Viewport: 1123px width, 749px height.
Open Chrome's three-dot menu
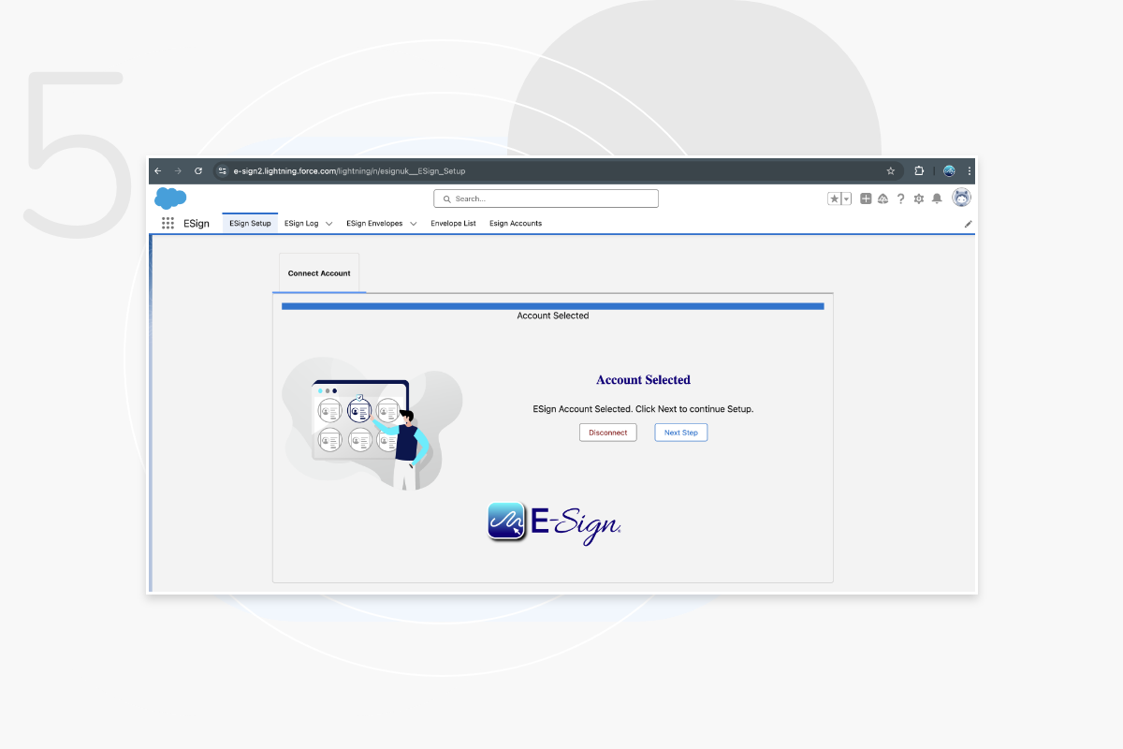coord(970,171)
